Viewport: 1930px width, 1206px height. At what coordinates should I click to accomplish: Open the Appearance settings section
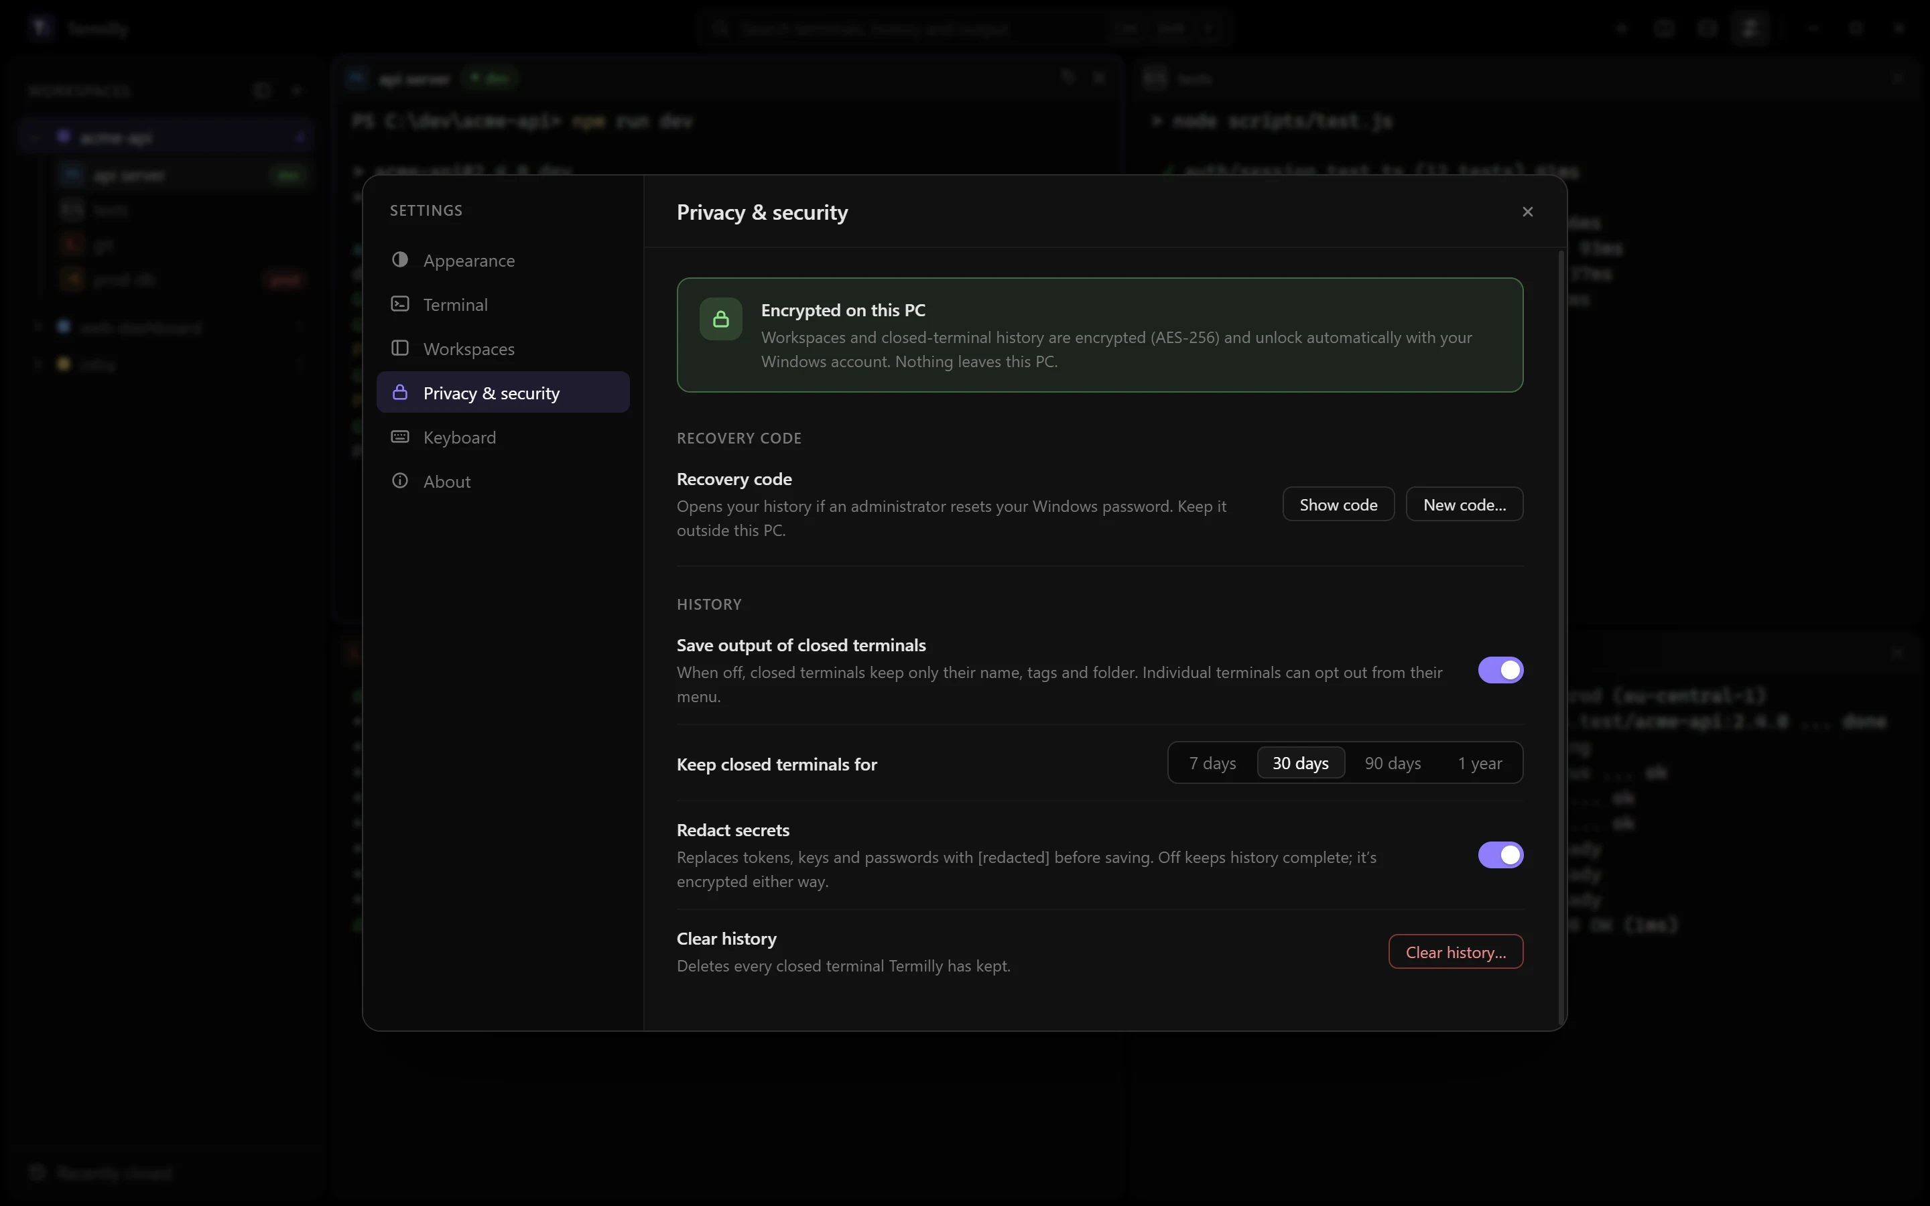tap(503, 260)
